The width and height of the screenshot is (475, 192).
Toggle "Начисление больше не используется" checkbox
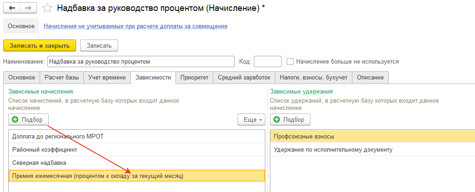pos(290,61)
